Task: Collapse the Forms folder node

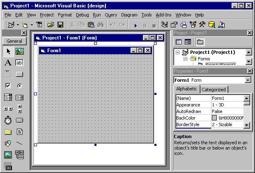Action: point(185,59)
